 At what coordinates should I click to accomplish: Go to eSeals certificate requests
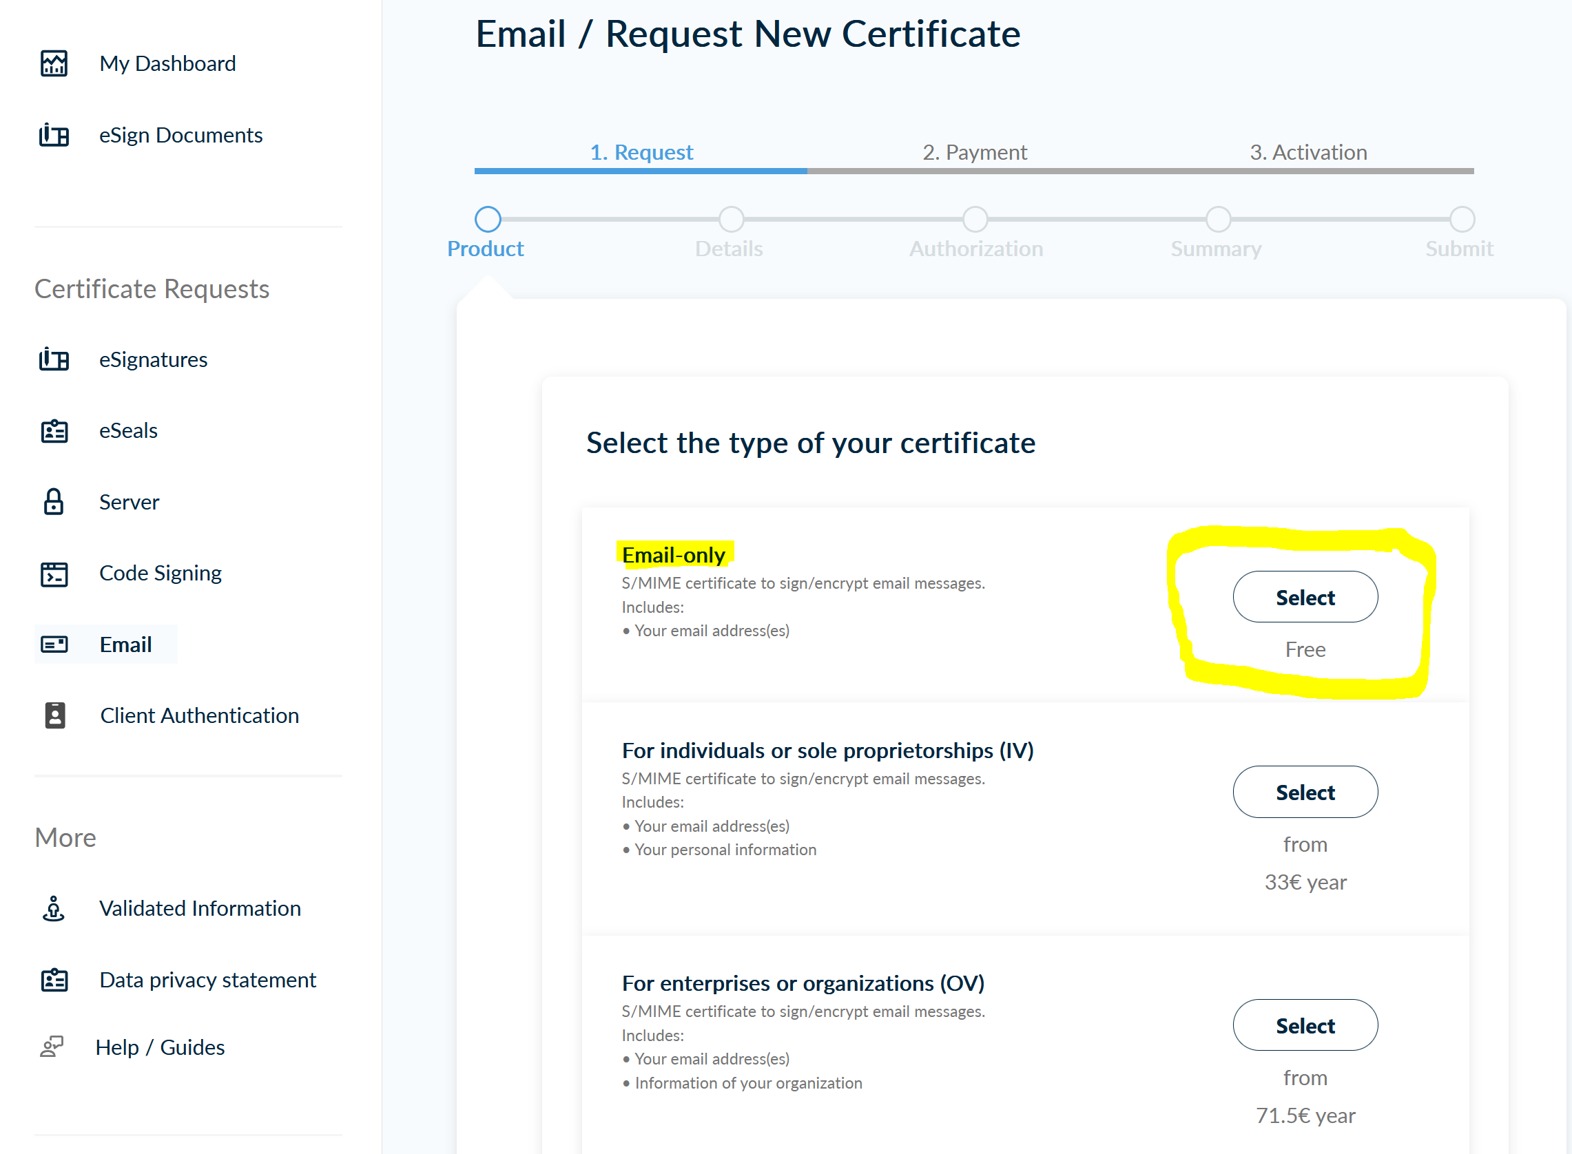129,431
